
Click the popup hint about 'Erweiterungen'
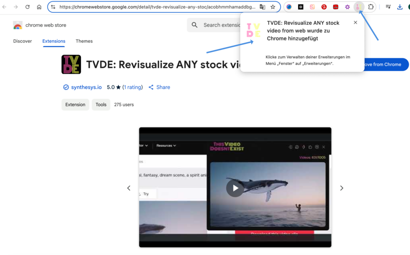coord(308,60)
